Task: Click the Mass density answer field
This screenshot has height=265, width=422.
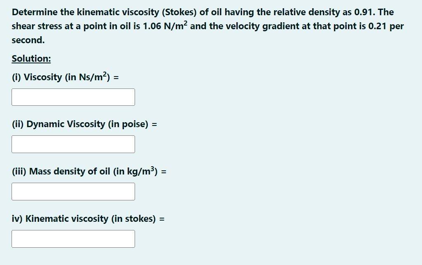Action: (x=73, y=191)
